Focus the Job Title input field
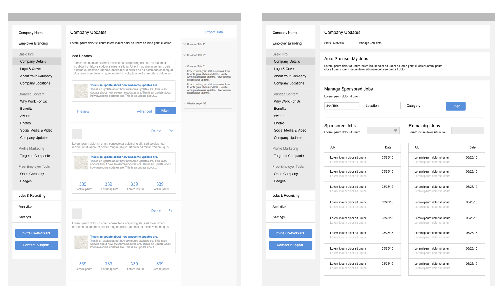501x292 pixels. [342, 106]
